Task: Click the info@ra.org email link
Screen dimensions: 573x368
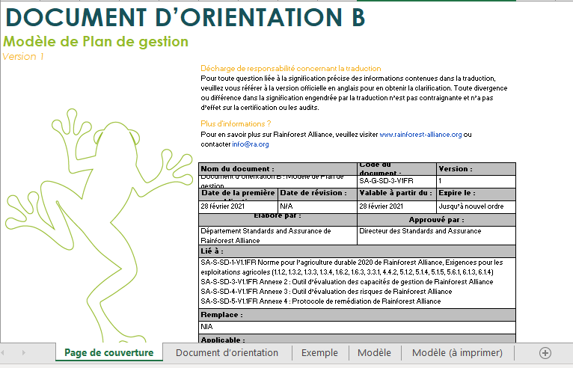Action: pos(250,144)
